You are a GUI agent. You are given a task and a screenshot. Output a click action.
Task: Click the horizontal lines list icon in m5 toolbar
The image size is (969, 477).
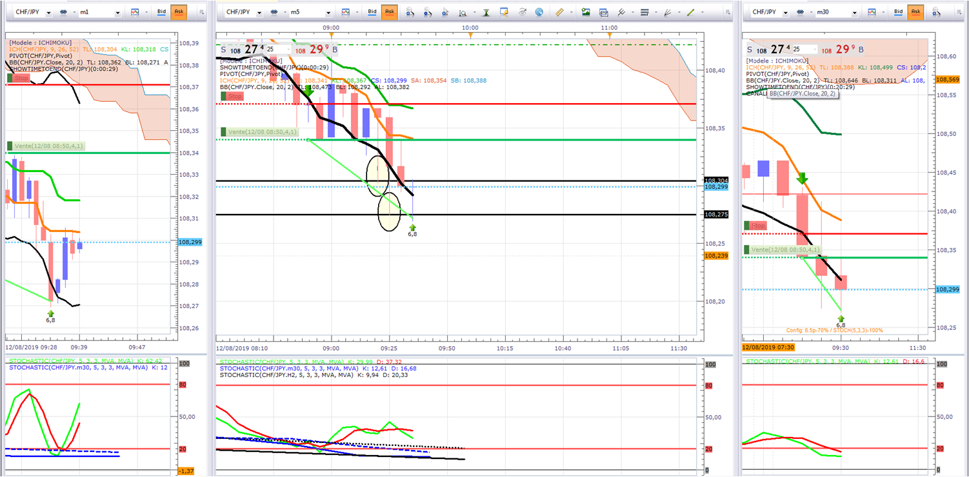[x=644, y=12]
